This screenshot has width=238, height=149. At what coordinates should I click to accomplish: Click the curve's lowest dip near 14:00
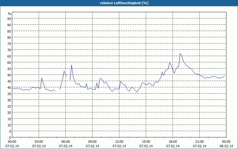pyautogui.click(x=137, y=92)
